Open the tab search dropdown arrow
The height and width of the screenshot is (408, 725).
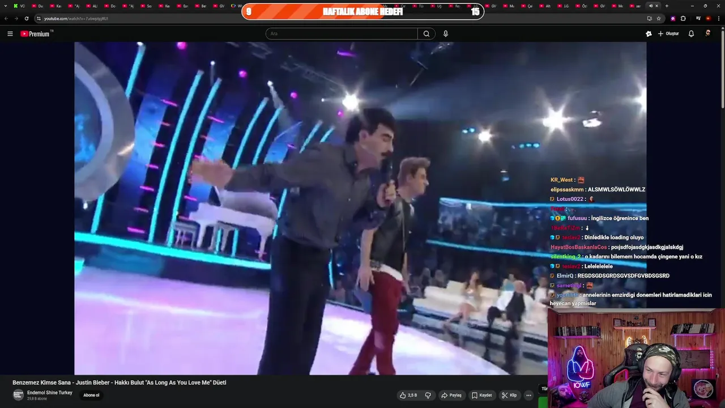pos(6,6)
